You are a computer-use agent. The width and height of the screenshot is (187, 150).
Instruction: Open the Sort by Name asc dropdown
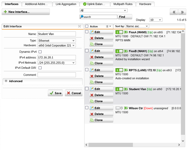(x=137, y=26)
